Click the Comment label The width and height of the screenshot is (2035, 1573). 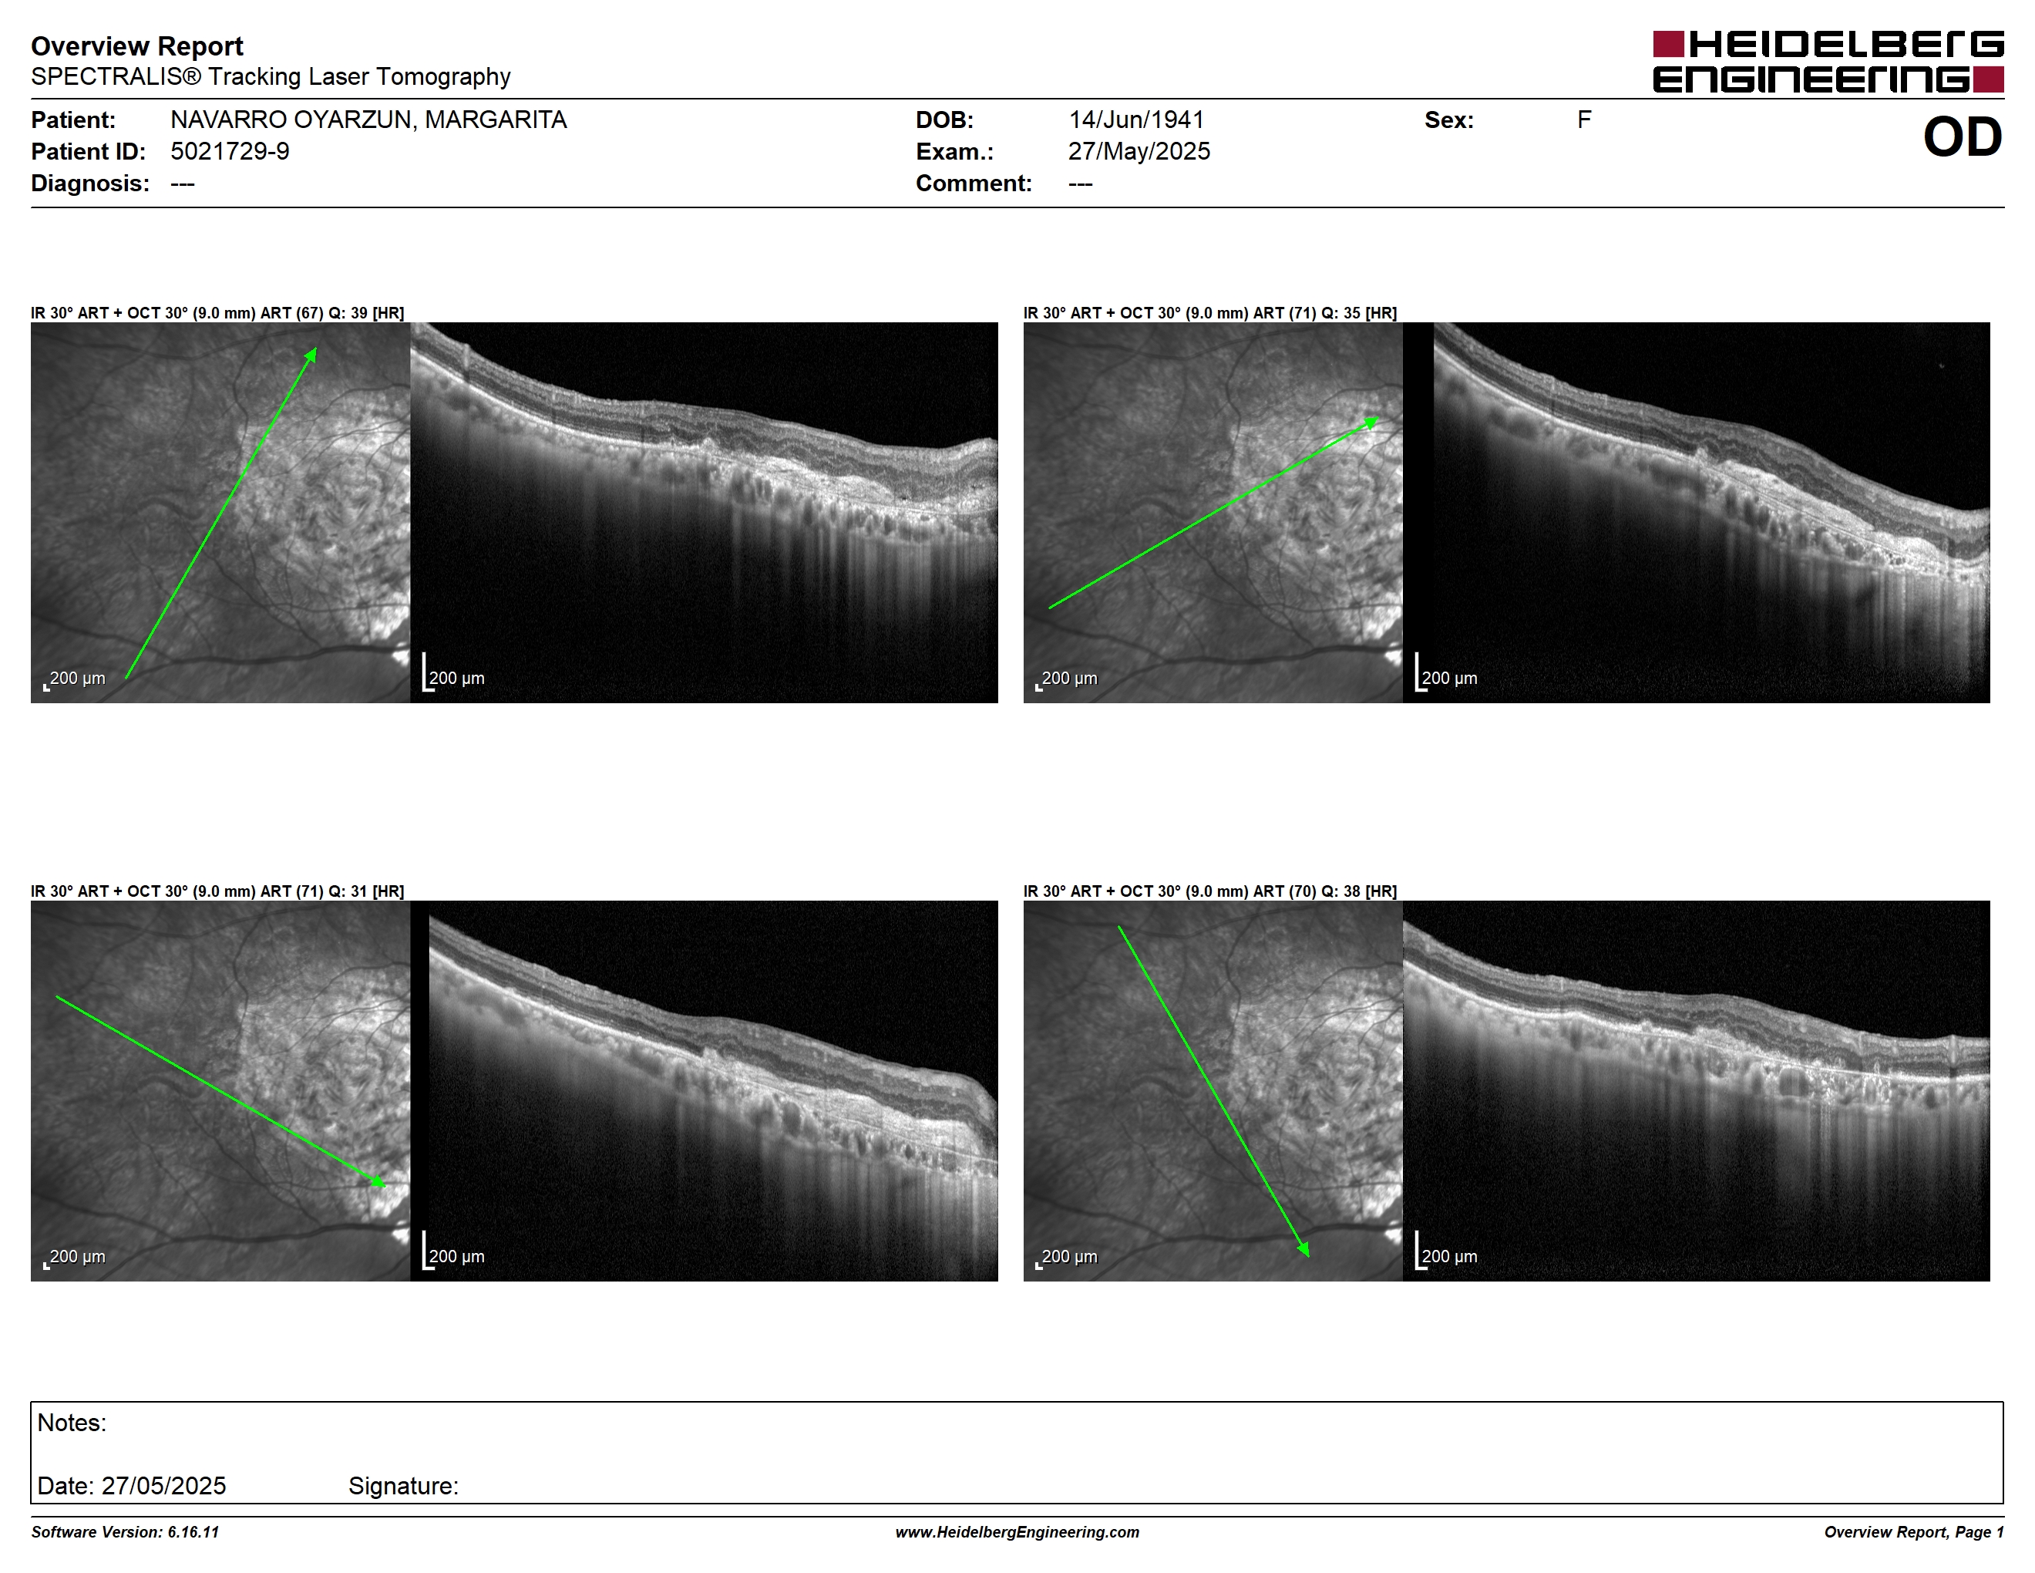[974, 184]
